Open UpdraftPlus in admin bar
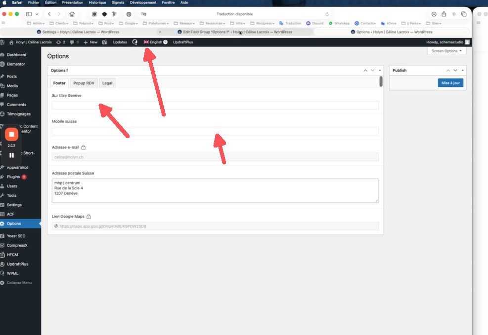488x335 pixels. click(182, 42)
